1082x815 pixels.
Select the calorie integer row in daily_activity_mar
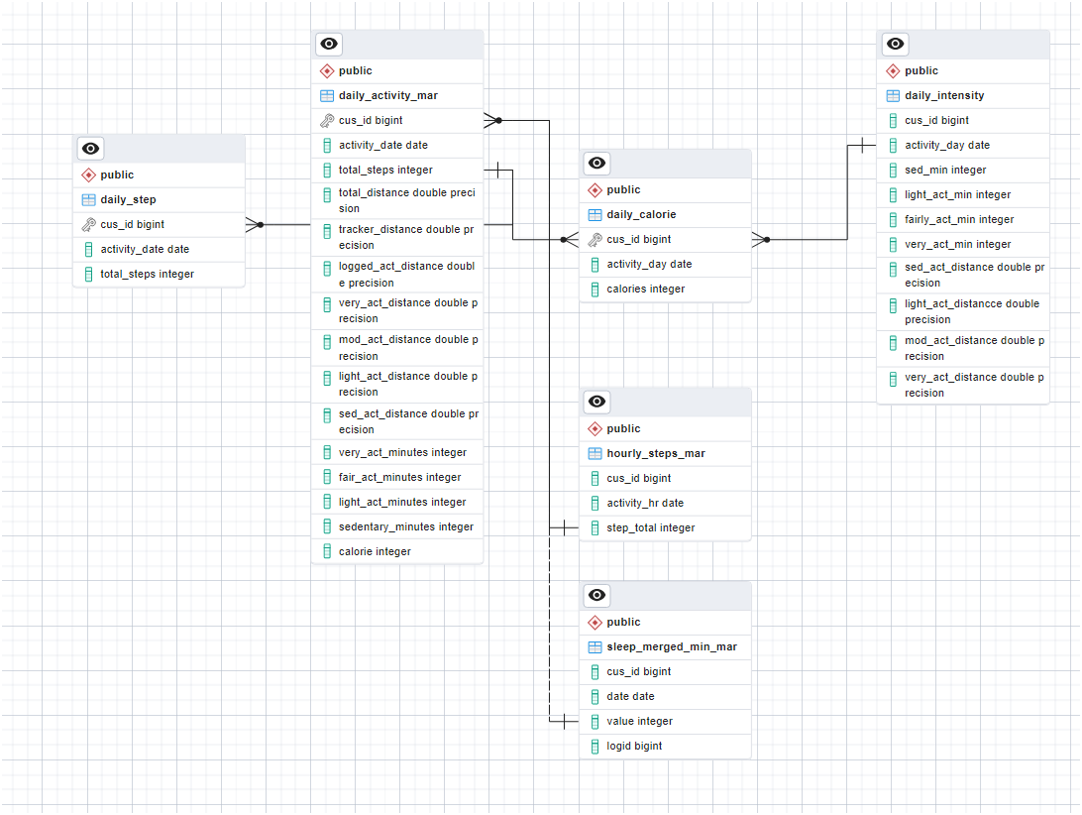coord(396,551)
